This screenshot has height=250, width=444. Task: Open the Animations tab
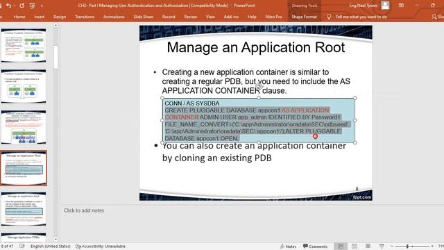[114, 17]
